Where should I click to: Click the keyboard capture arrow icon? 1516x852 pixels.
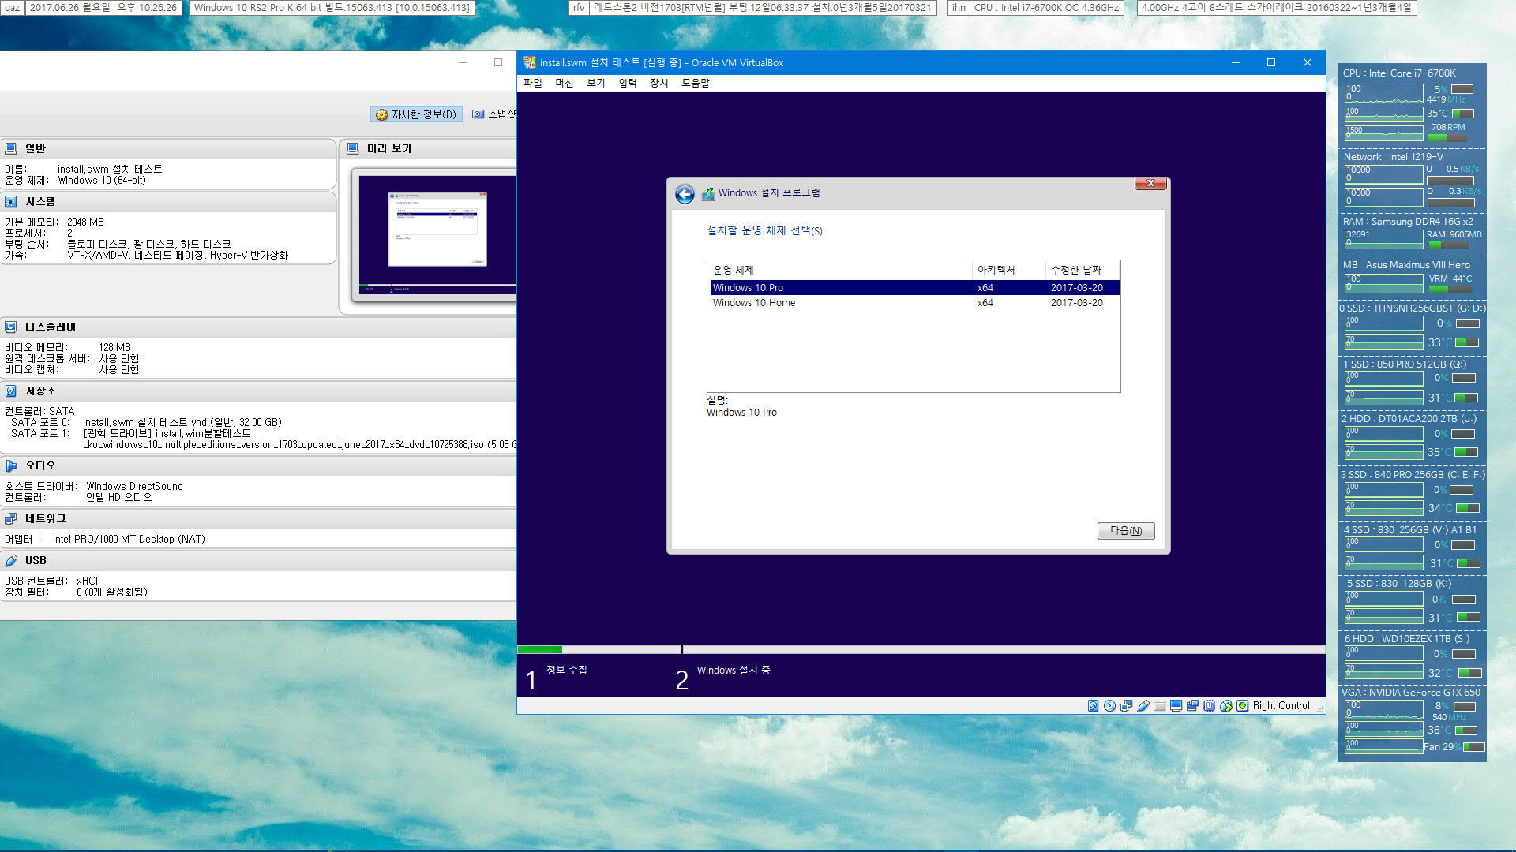coord(1242,706)
